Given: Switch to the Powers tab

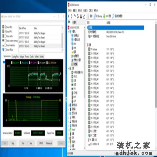Looking at the screenshot, I should point(27,57).
